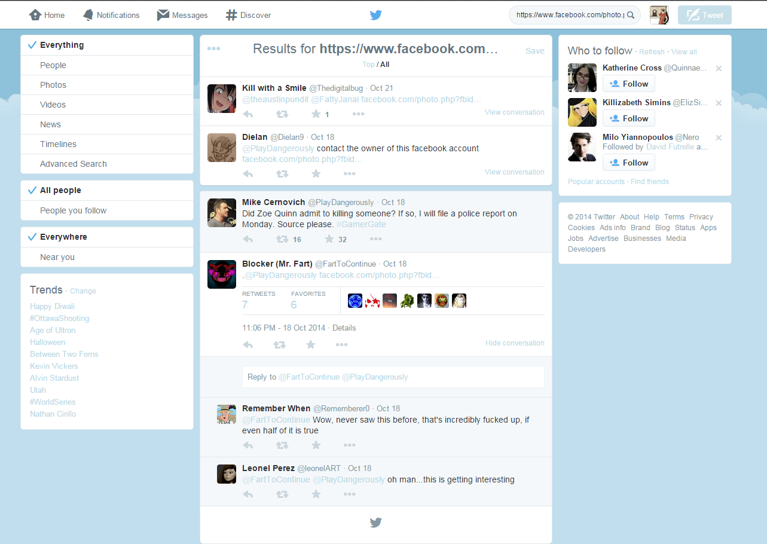Retweet Mike Cernovich's tweet
Screen dimensions: 767x544
[282, 239]
